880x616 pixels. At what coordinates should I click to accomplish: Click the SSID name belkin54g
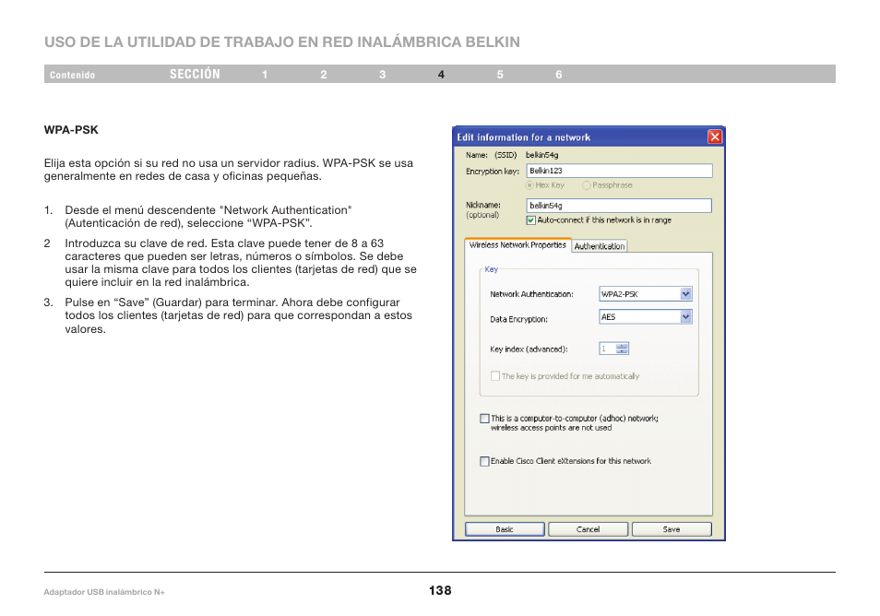click(x=541, y=155)
